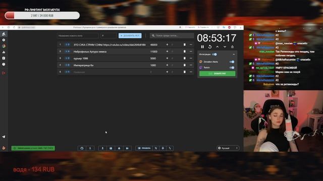Open the help question mark icon
This screenshot has width=323, height=181.
tap(4, 64)
